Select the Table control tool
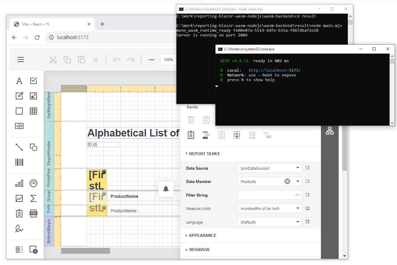This screenshot has height=265, width=397. click(33, 111)
